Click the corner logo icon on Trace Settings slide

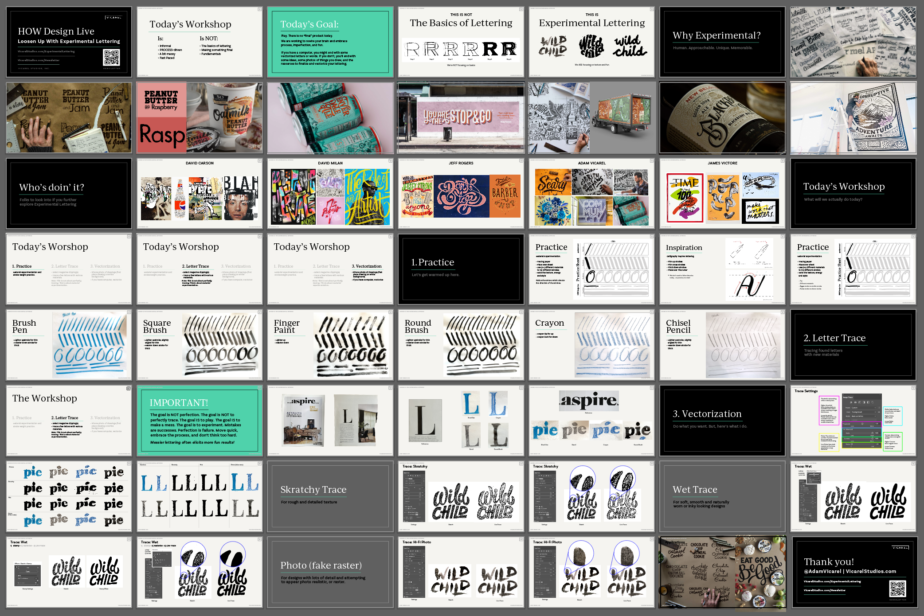[913, 388]
